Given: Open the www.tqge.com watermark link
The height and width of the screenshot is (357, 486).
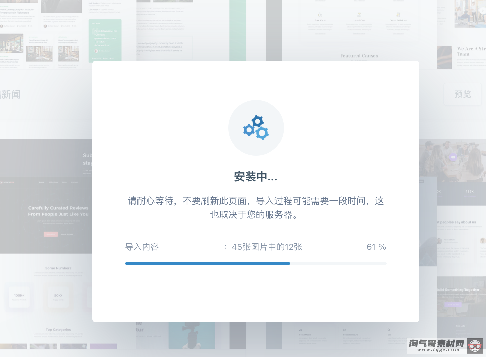Looking at the screenshot, I should tap(439, 349).
